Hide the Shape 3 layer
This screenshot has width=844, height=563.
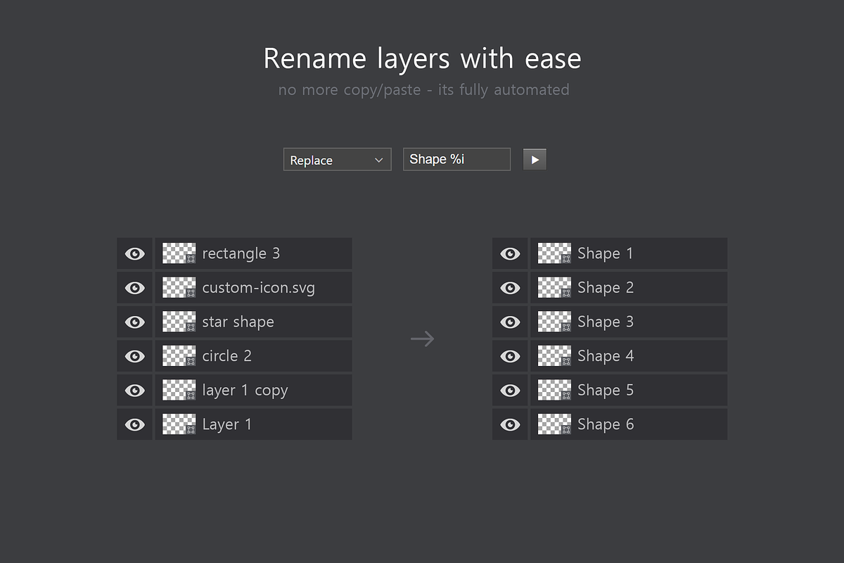tap(510, 322)
